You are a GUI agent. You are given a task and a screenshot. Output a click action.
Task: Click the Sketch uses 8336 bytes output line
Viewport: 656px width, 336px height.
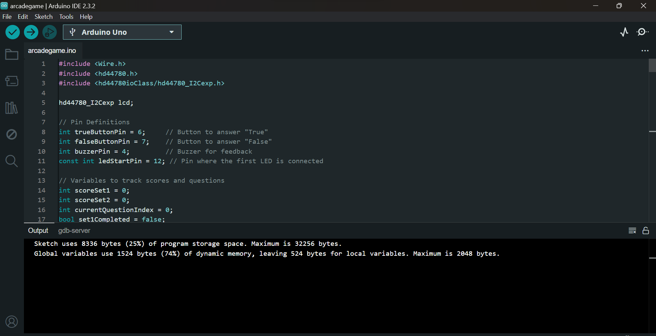188,243
